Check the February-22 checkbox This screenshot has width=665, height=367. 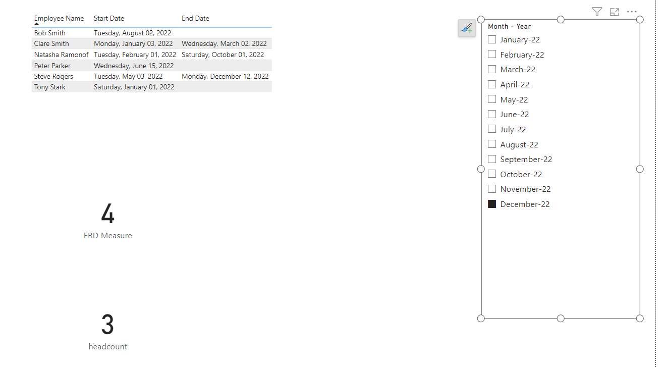tap(492, 55)
